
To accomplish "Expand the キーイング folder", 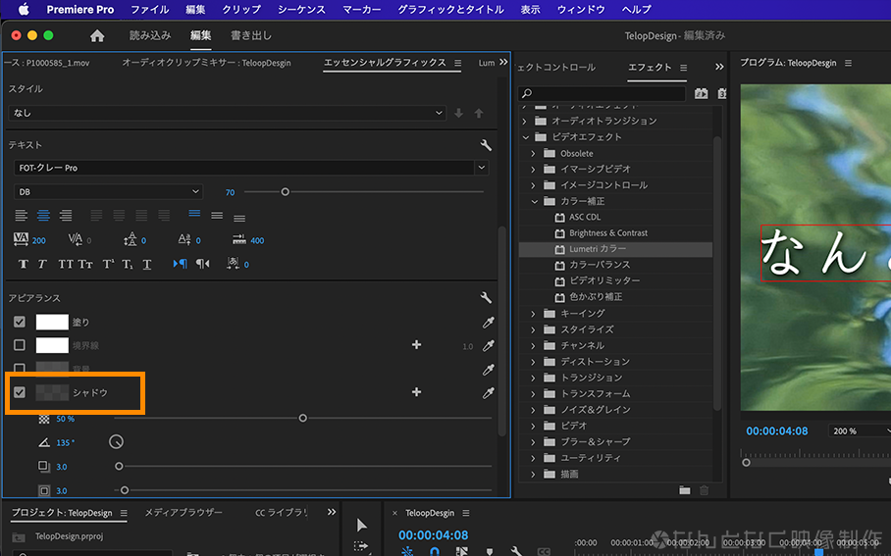I will [x=533, y=314].
